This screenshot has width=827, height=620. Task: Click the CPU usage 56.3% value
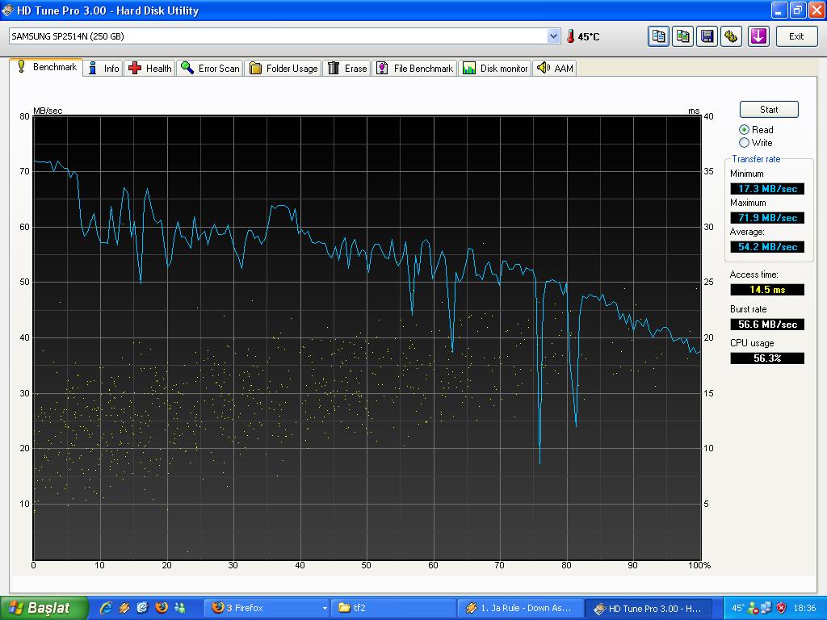pyautogui.click(x=767, y=358)
